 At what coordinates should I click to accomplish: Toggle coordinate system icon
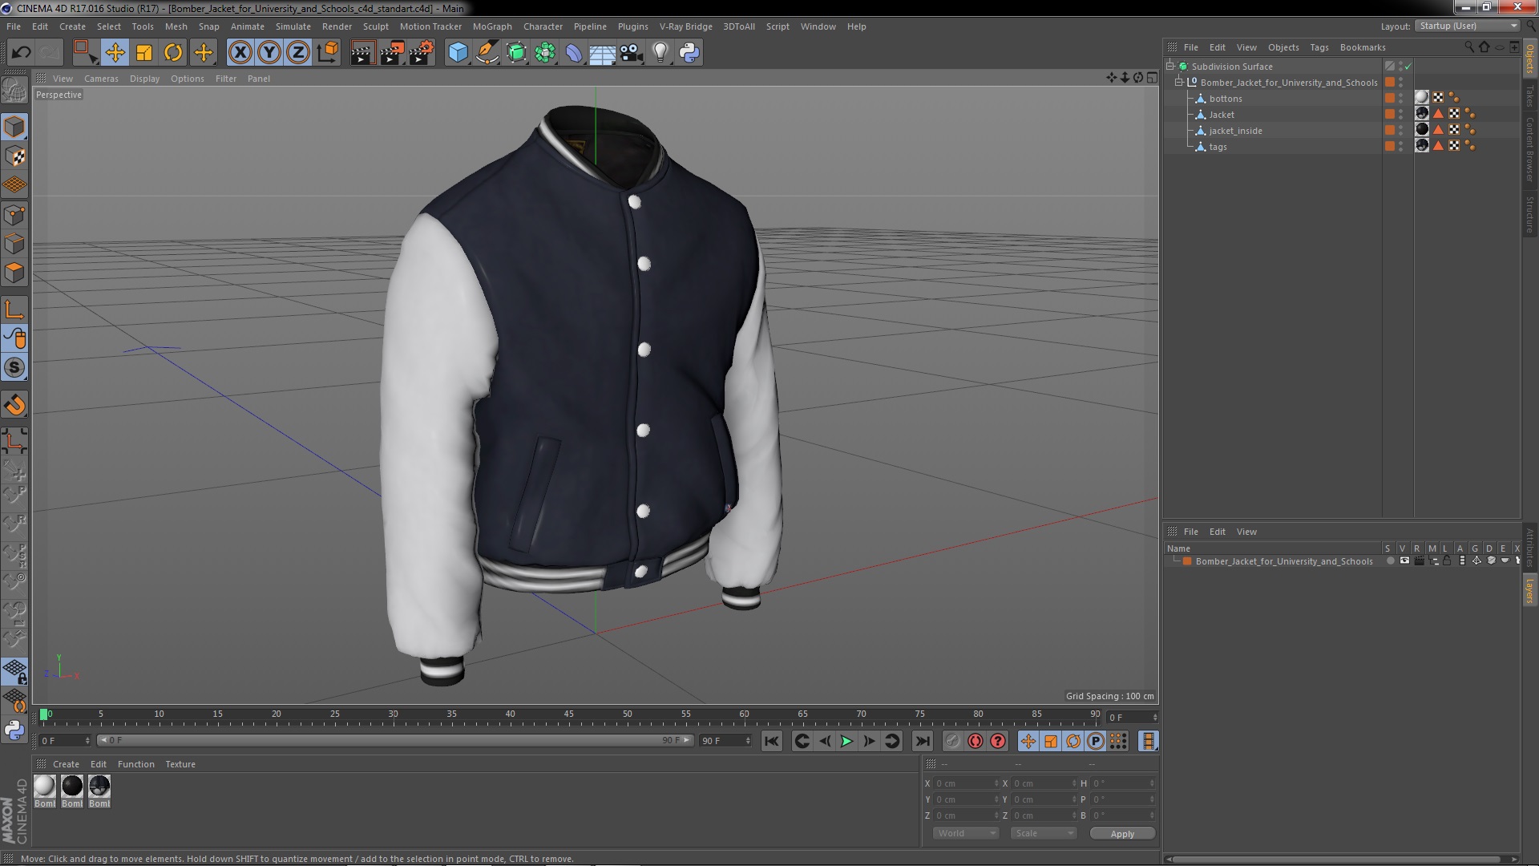327,53
